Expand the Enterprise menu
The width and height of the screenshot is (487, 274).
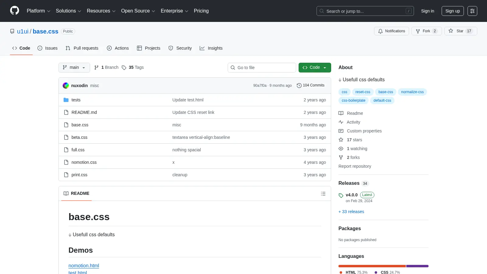tap(174, 11)
